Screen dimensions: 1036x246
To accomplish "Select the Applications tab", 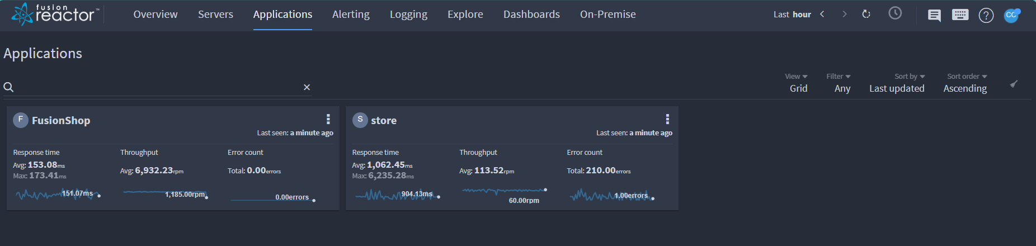I will [x=282, y=15].
